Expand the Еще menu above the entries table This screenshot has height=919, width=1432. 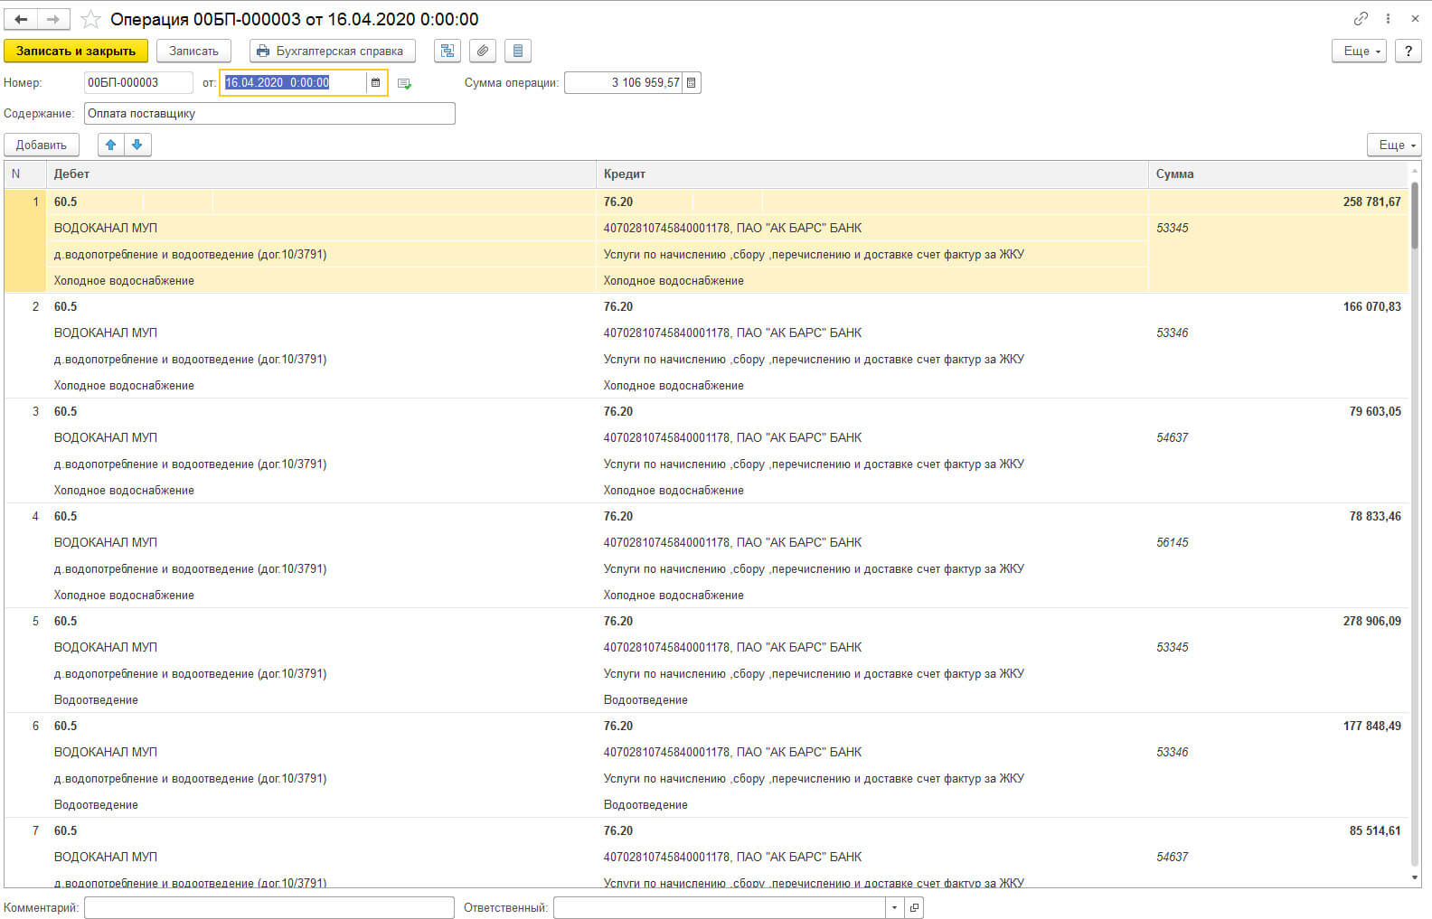(1393, 145)
